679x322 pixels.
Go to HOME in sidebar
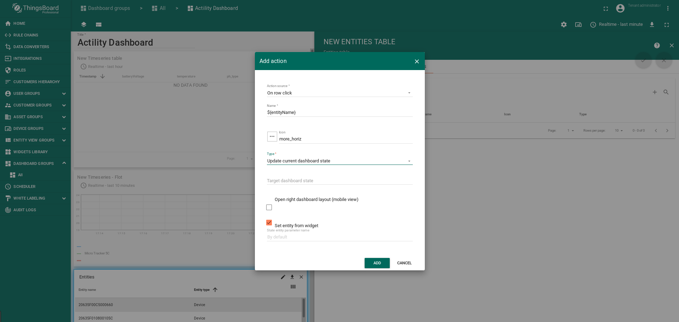point(35,23)
